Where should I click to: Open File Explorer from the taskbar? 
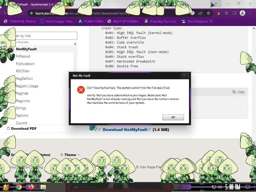coord(43,187)
